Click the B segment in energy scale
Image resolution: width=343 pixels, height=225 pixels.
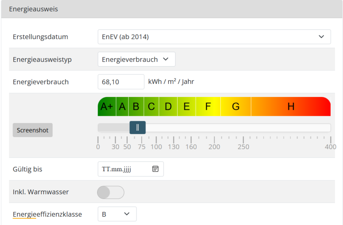[x=136, y=107]
